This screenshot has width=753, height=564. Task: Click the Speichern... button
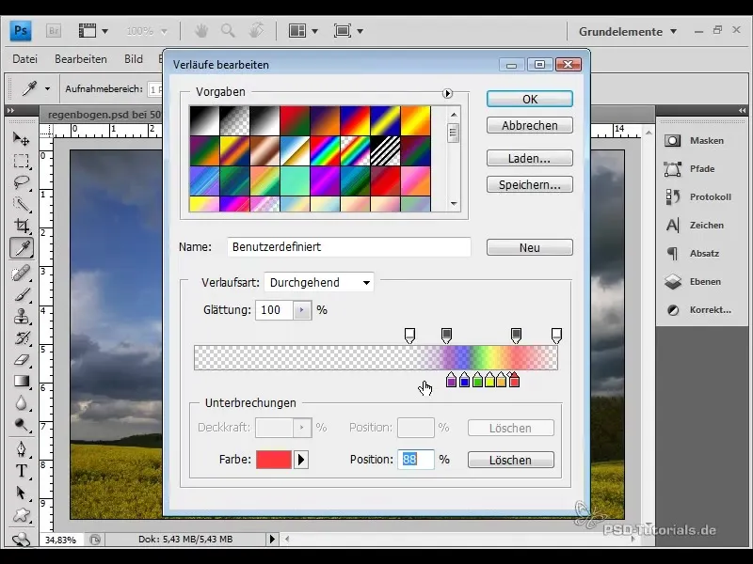coord(530,184)
